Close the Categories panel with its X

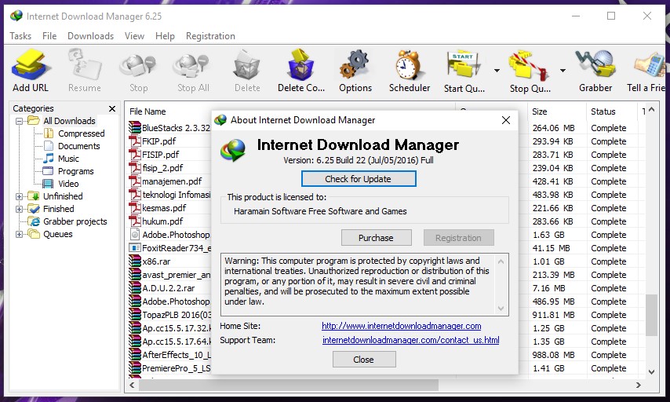pos(112,108)
